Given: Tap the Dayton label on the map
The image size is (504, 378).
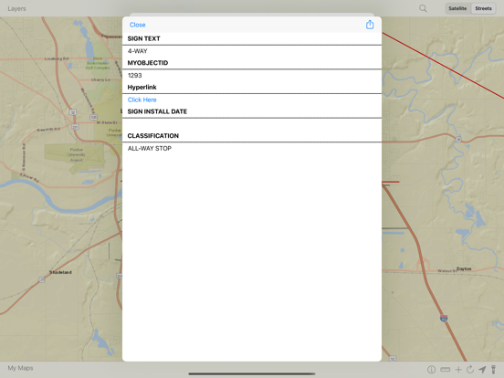Looking at the screenshot, I should [x=464, y=268].
